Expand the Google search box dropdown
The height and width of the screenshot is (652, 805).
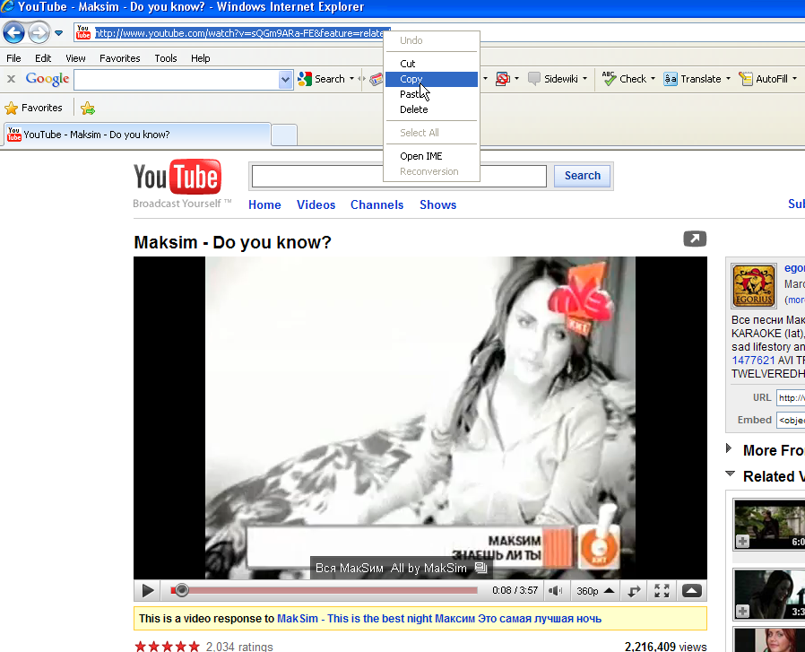coord(286,80)
